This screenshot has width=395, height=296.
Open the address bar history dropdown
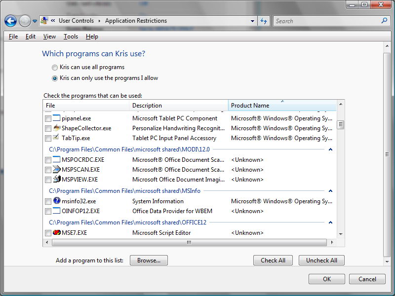(x=252, y=21)
